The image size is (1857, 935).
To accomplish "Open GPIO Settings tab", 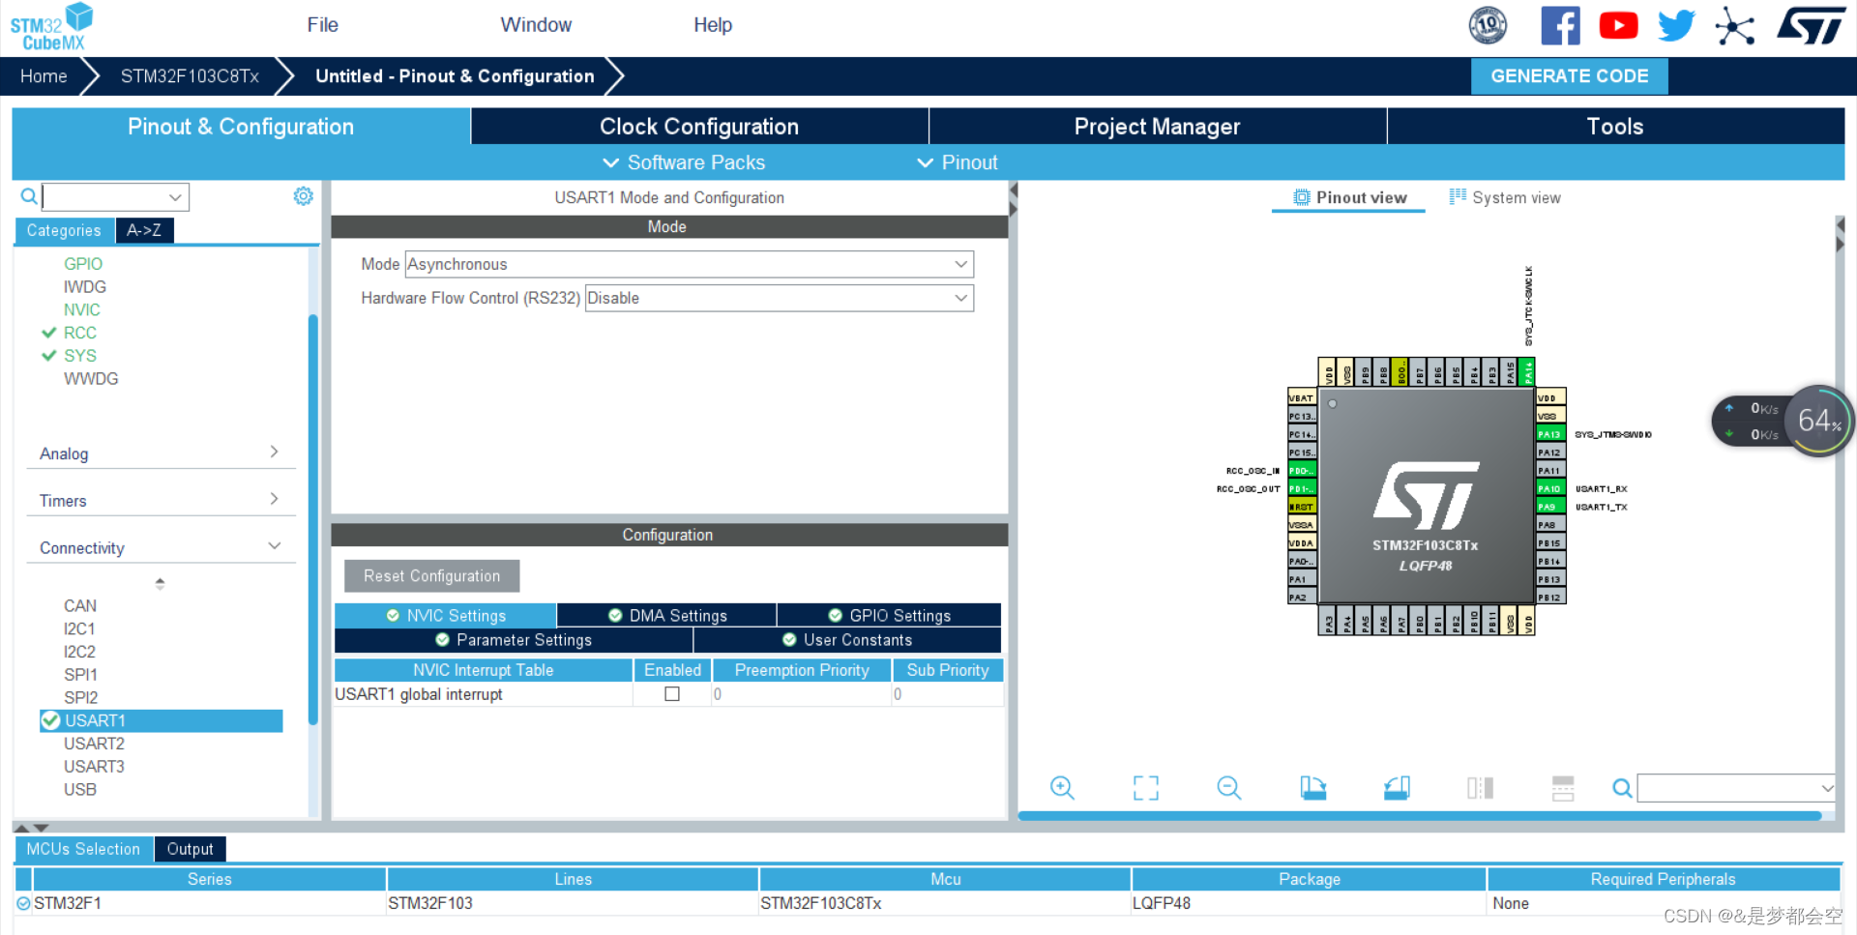I will [x=889, y=616].
